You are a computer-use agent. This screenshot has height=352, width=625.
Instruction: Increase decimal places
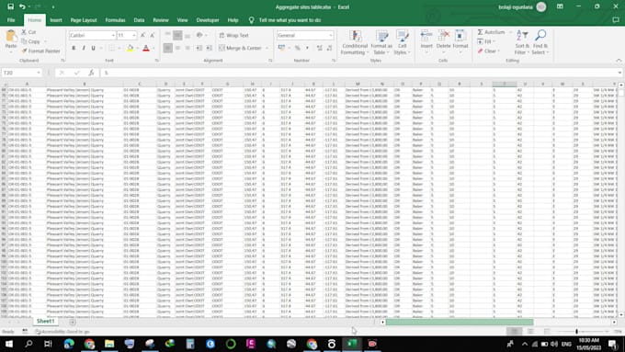pos(319,48)
